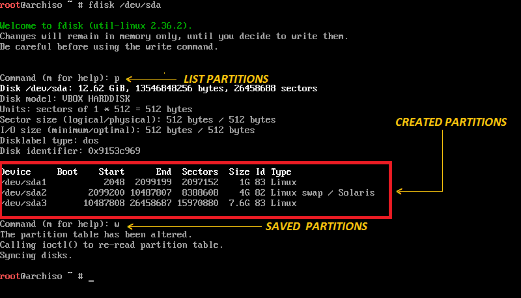The height and width of the screenshot is (298, 521).
Task: Click the 'Changes will remain in memory only' line
Action: pyautogui.click(x=174, y=37)
